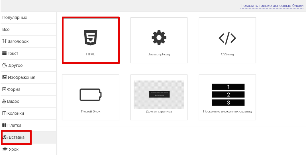Pick the Несколько вложенных страниц numbered icon

tap(228, 94)
